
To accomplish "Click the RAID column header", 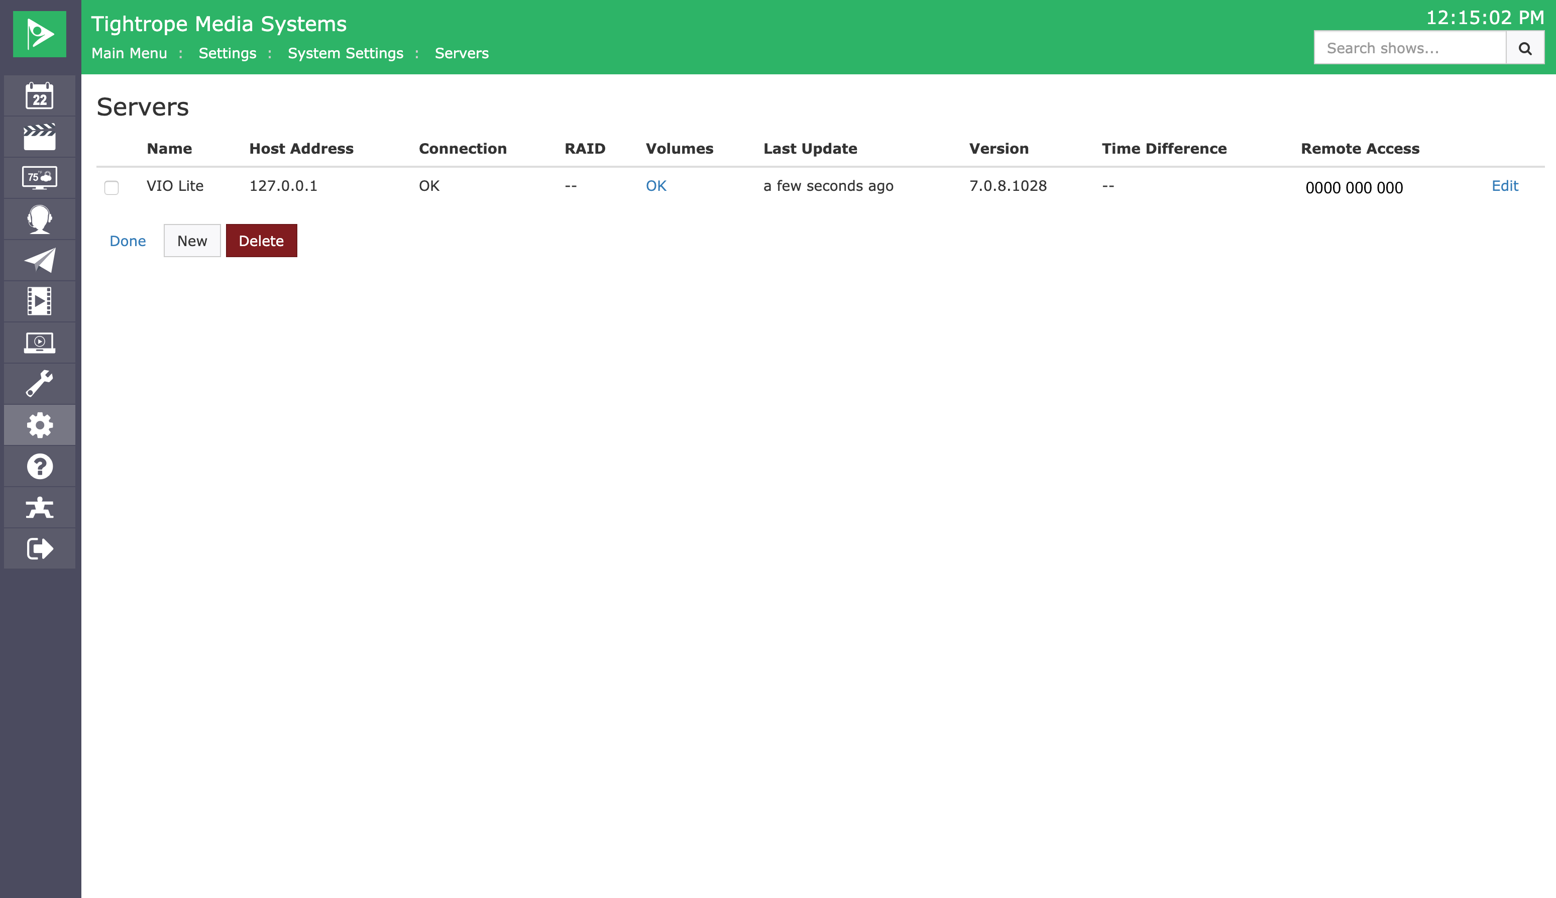I will click(585, 149).
